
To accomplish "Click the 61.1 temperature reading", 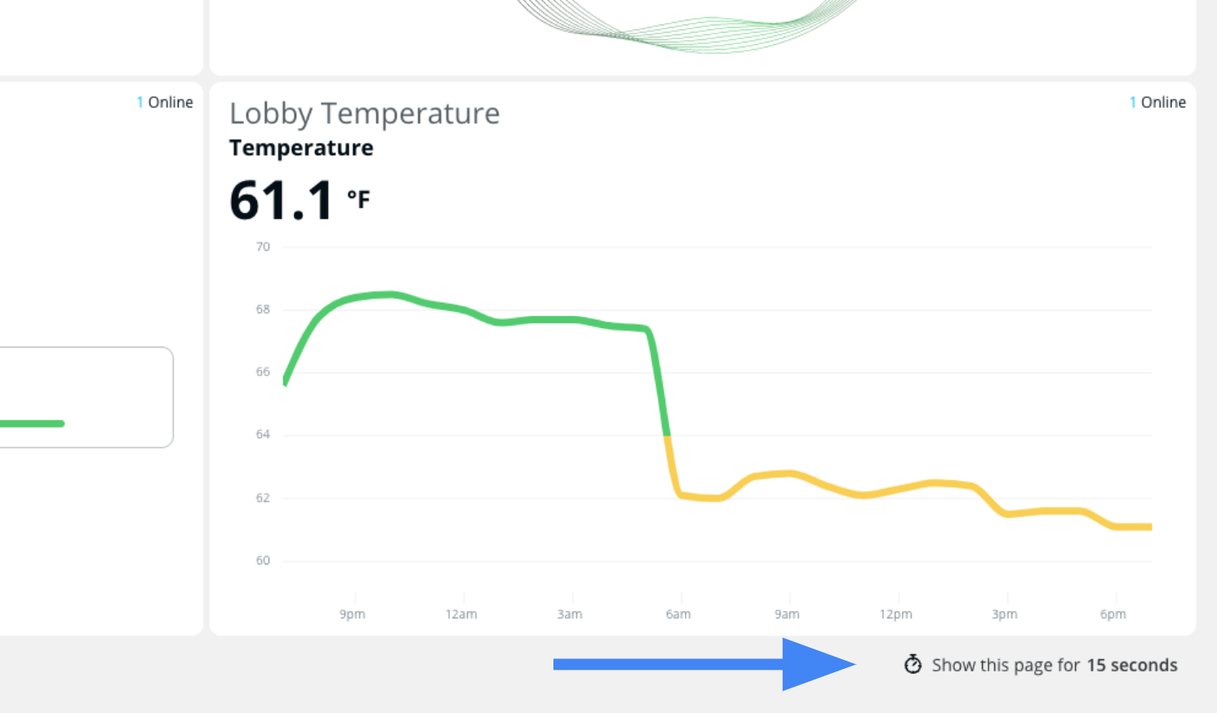I will tap(281, 201).
